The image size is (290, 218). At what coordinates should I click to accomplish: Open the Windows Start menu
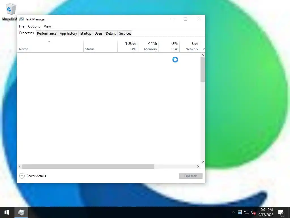tap(7, 212)
